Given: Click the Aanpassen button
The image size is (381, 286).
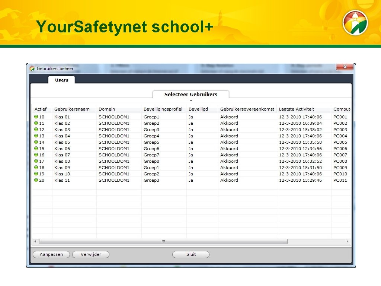Looking at the screenshot, I should pyautogui.click(x=51, y=254).
